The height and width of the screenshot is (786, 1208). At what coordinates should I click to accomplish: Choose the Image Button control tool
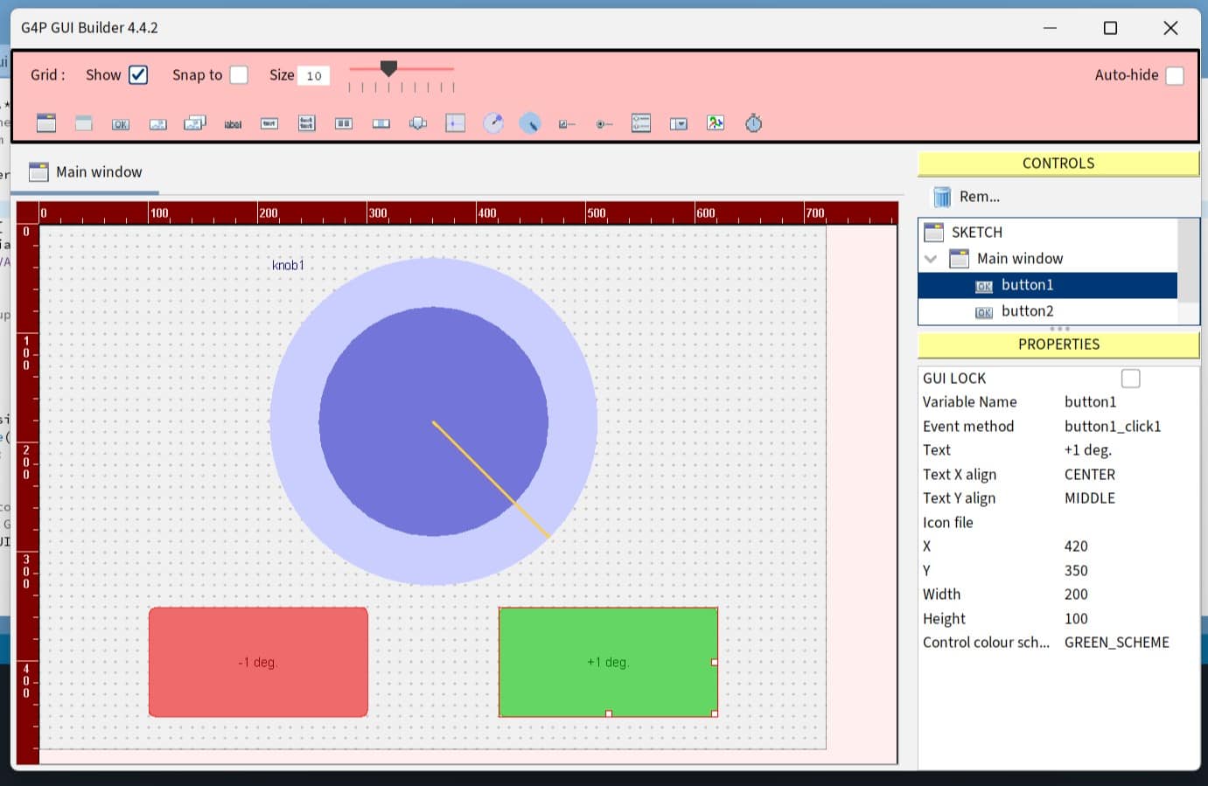(x=157, y=124)
